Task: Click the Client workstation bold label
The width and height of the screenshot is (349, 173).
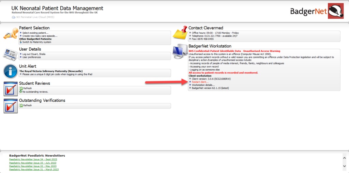Action: 200,76
